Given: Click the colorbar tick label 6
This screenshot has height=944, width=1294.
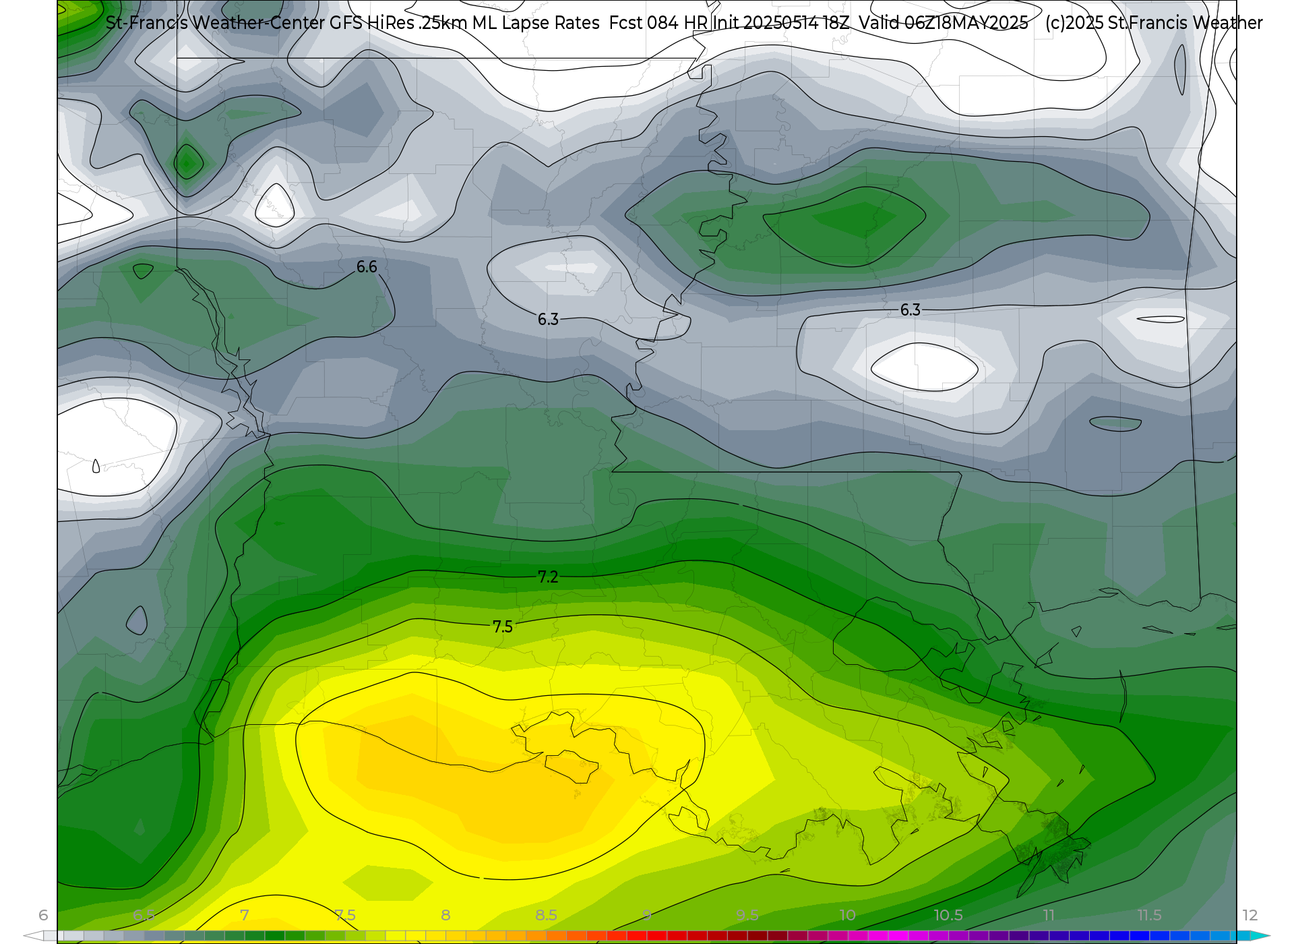Looking at the screenshot, I should click(x=43, y=916).
